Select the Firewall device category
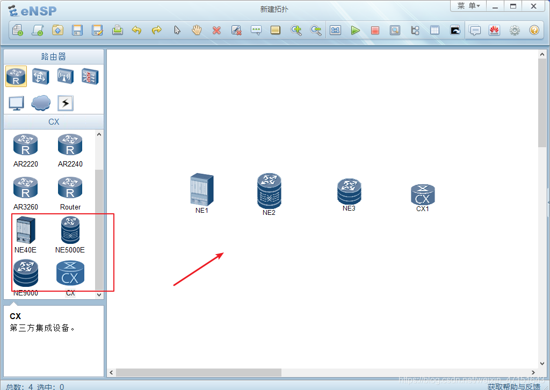 (90, 76)
